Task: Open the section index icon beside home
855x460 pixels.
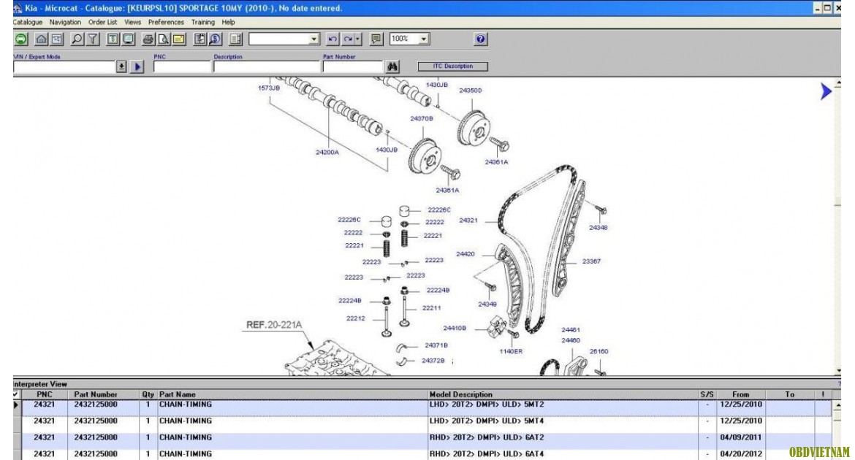Action: tap(57, 39)
